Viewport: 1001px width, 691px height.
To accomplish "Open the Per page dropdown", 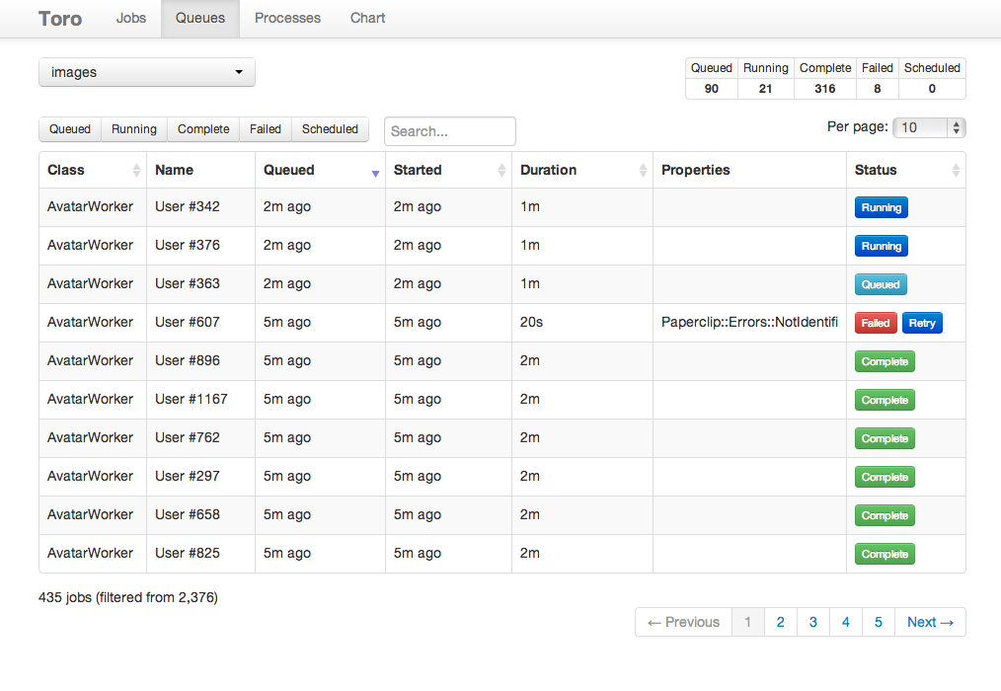I will [929, 127].
